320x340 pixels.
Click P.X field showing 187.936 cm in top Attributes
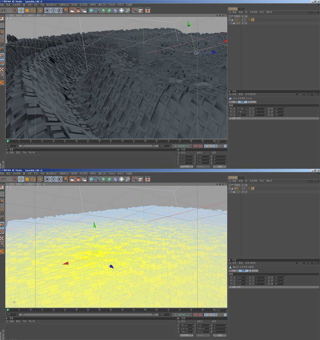(241, 109)
